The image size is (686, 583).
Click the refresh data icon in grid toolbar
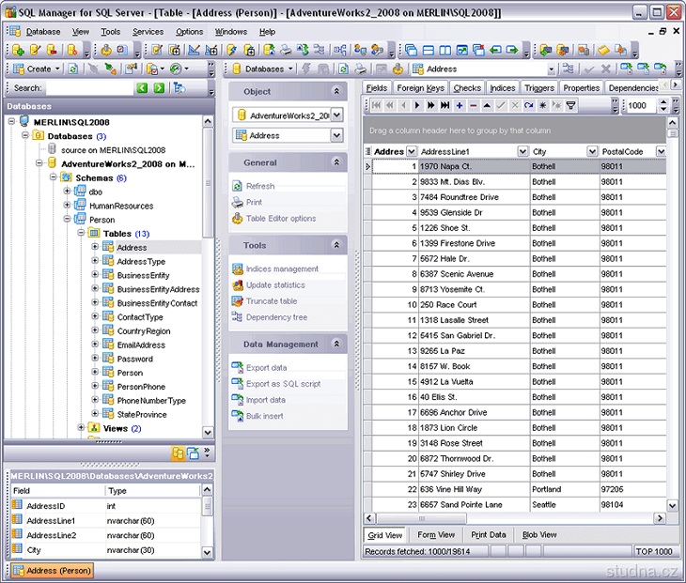pos(529,106)
